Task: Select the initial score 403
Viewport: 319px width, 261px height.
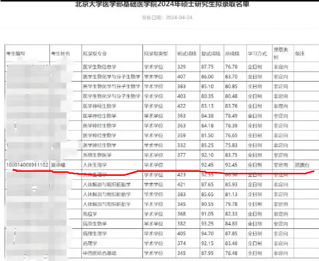Action: (181, 96)
